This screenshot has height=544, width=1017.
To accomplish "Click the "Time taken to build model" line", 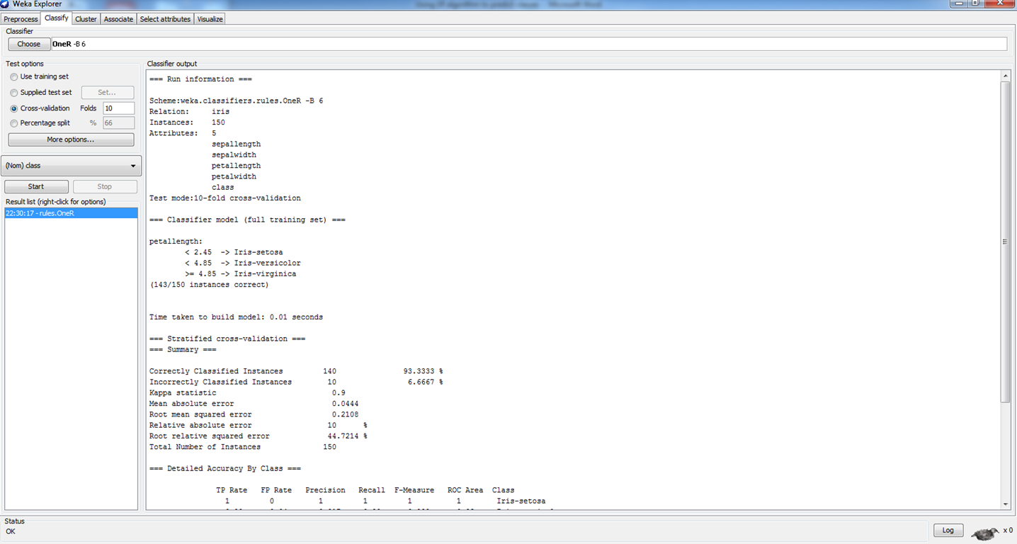I will click(x=237, y=317).
